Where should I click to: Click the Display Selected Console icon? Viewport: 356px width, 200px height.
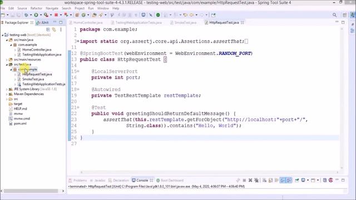303,180
